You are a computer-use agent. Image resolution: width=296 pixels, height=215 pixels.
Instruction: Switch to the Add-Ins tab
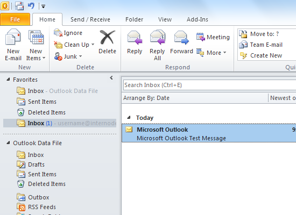(198, 19)
